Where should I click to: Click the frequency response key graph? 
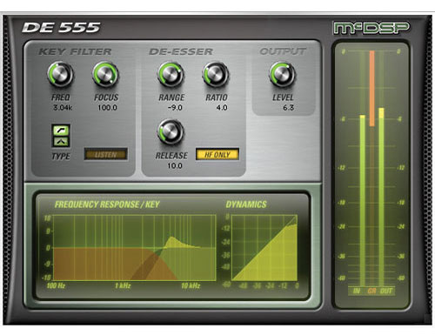(134, 248)
